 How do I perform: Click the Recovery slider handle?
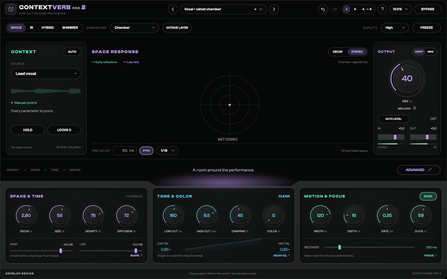pyautogui.click(x=339, y=247)
